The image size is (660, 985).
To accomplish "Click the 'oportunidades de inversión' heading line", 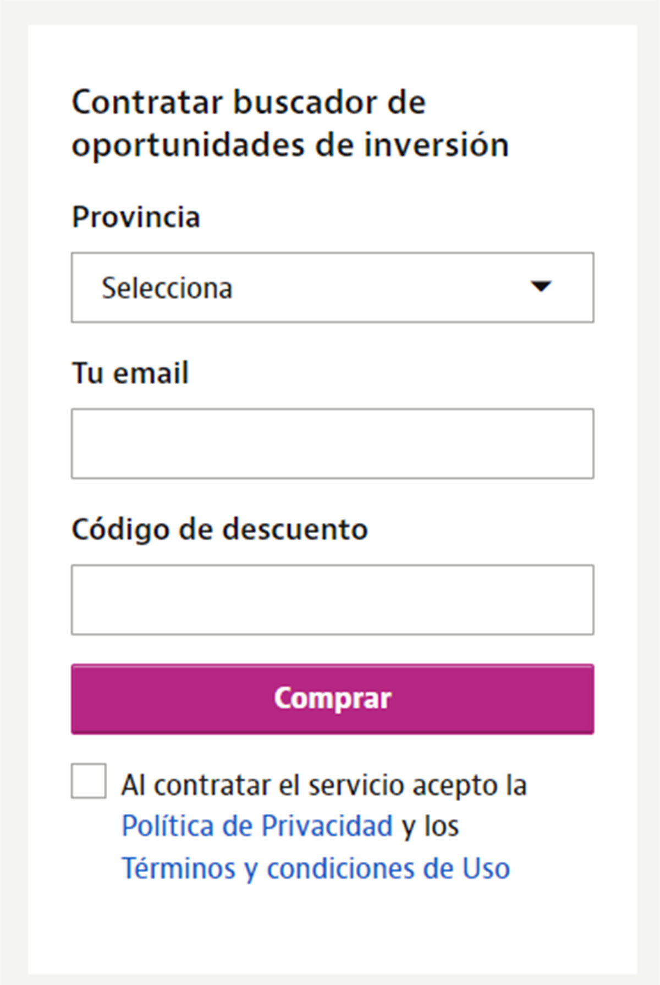I will point(290,145).
